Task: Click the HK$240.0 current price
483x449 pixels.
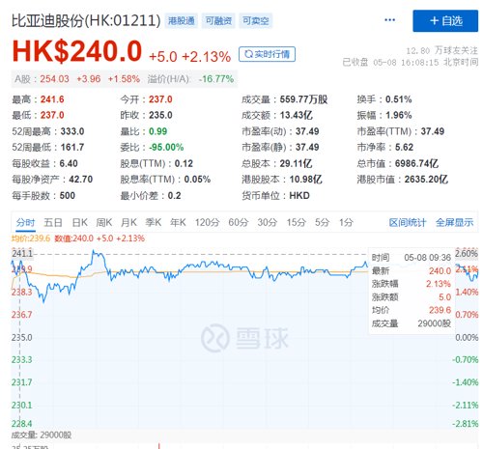Action: click(77, 51)
